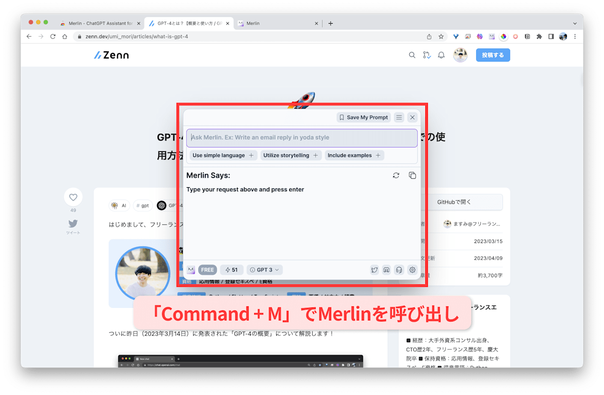The height and width of the screenshot is (395, 604).
Task: Click the Zenn pull-request style icon
Action: tap(427, 55)
